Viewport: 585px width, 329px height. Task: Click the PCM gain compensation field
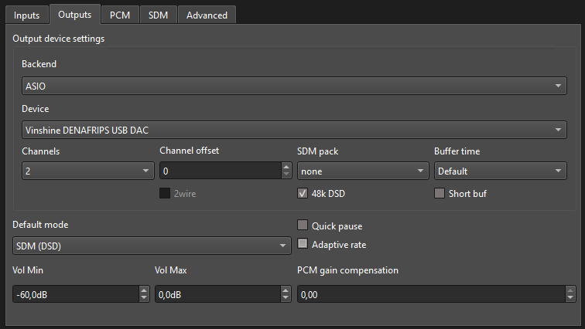(431, 294)
